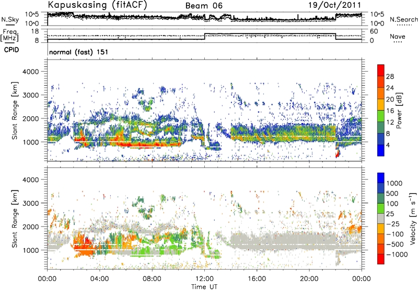418x290 pixels.
Task: Select the "04:00" time axis tick
Action: 99,279
